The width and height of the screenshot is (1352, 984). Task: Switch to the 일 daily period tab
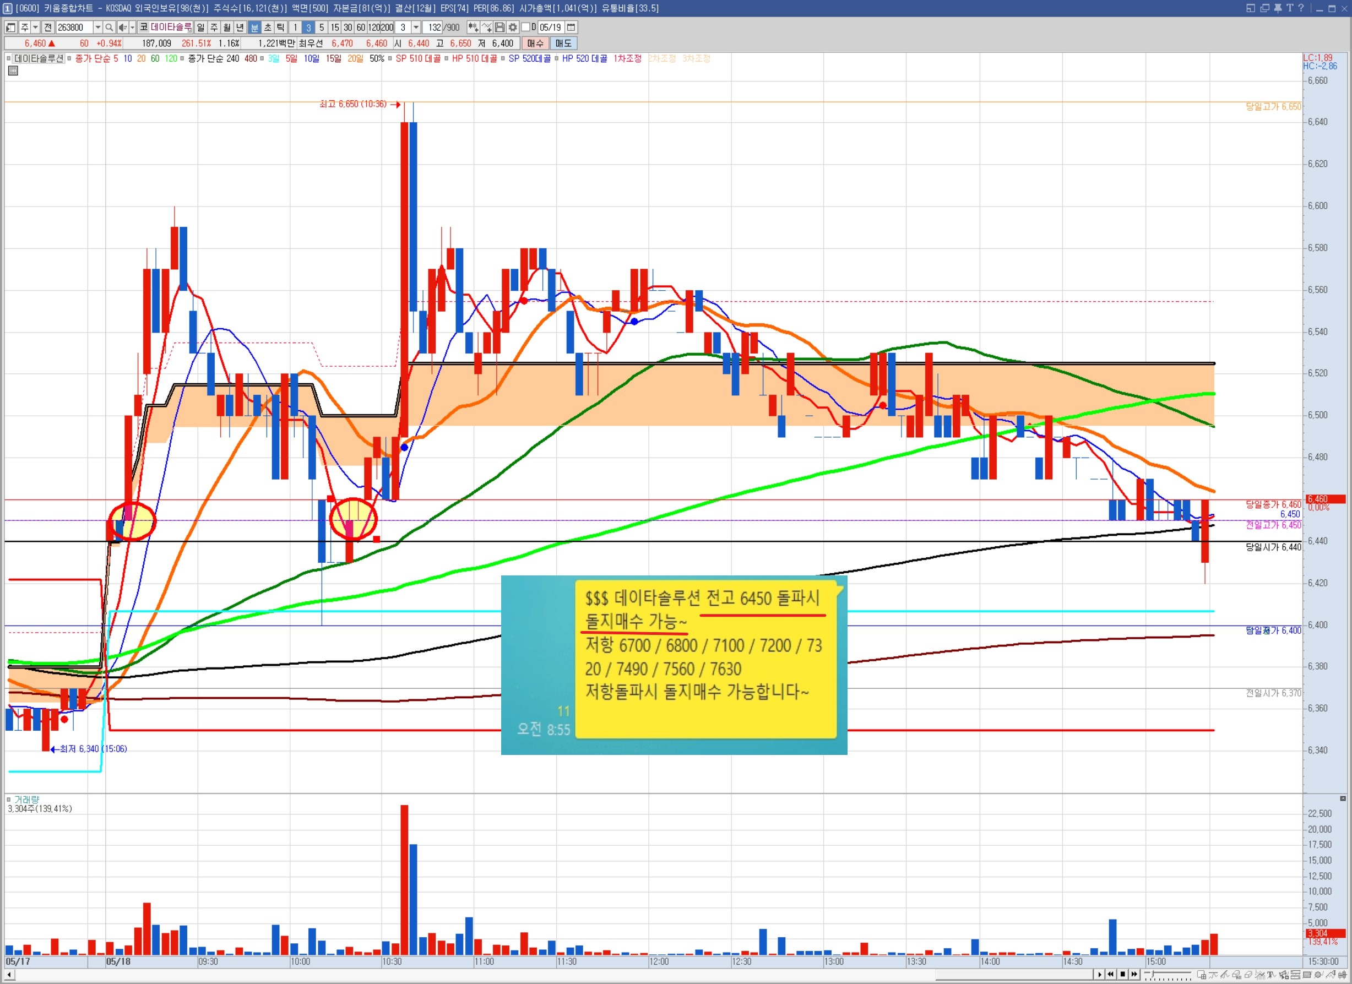[201, 28]
